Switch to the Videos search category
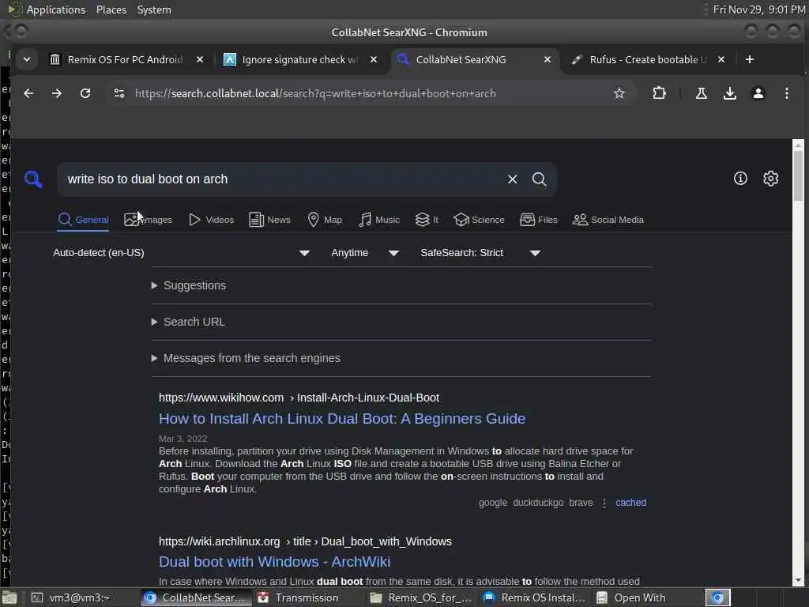Image resolution: width=809 pixels, height=607 pixels. point(211,220)
